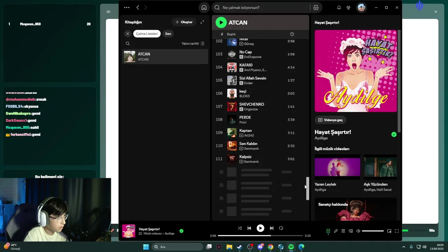Click the taskbar Ara search box
This screenshot has height=252, width=448.
177,247
